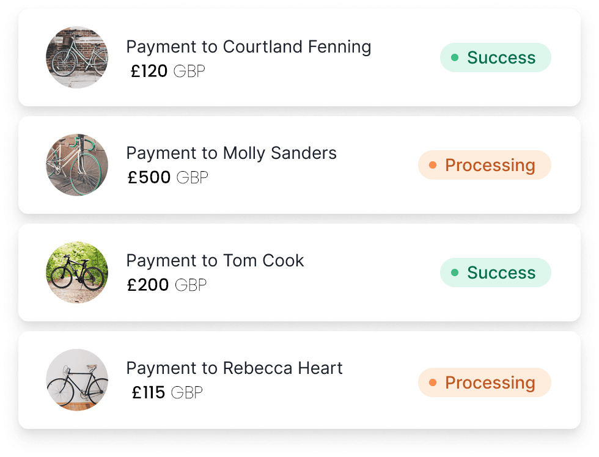This screenshot has width=599, height=457.
Task: Click Processing badge for Molly Sanders
Action: coord(484,165)
